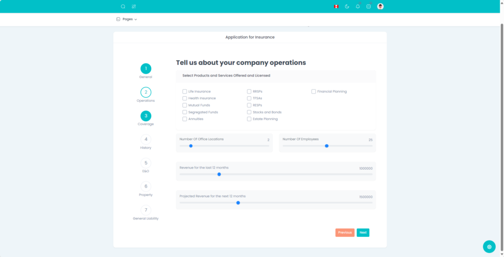Check the Financial Planning checkbox
The height and width of the screenshot is (257, 504).
click(313, 91)
